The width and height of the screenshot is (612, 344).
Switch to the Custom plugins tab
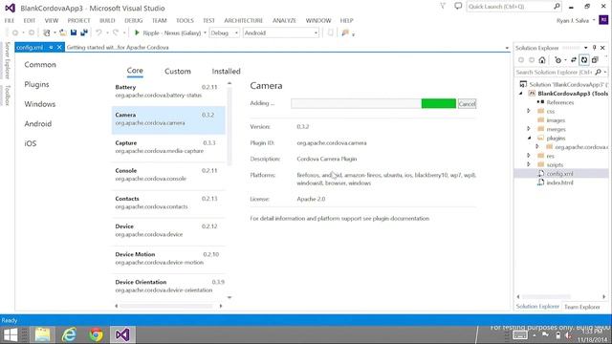[178, 72]
